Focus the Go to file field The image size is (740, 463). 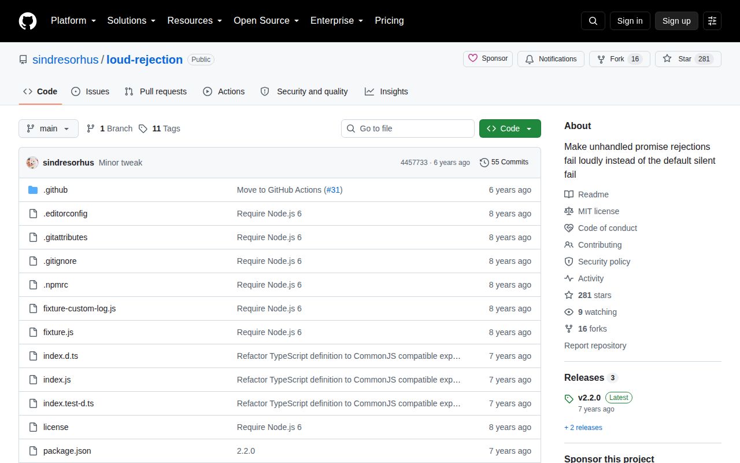(408, 128)
